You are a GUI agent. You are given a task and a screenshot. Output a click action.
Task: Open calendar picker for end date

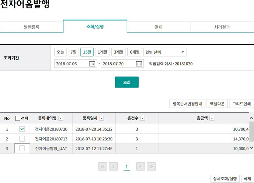[x=139, y=64]
